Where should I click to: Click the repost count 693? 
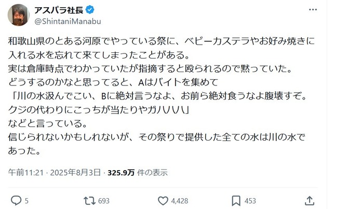pyautogui.click(x=104, y=201)
